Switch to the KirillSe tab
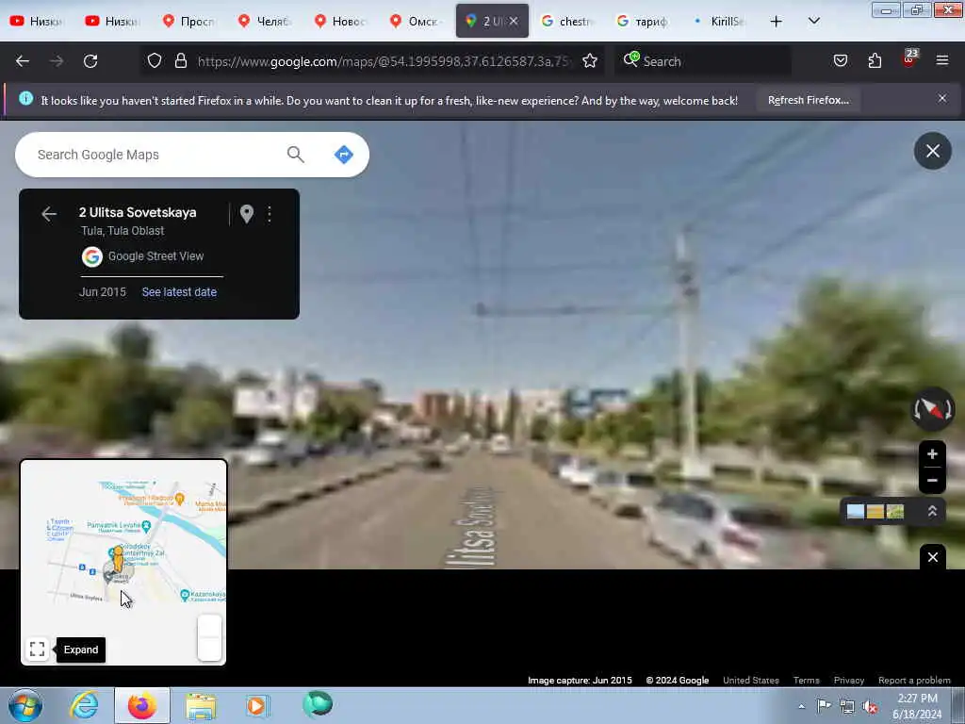 (x=719, y=21)
